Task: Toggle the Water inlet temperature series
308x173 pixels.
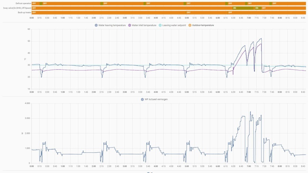Action: (142, 25)
